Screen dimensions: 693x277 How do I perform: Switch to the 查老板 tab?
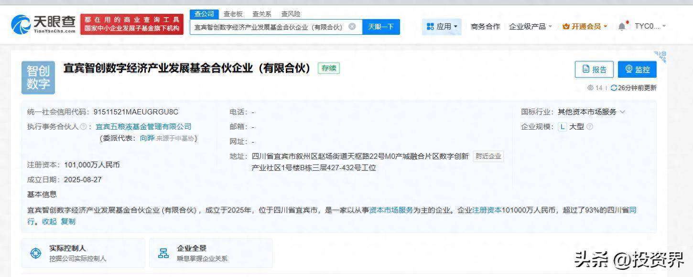[x=233, y=14]
